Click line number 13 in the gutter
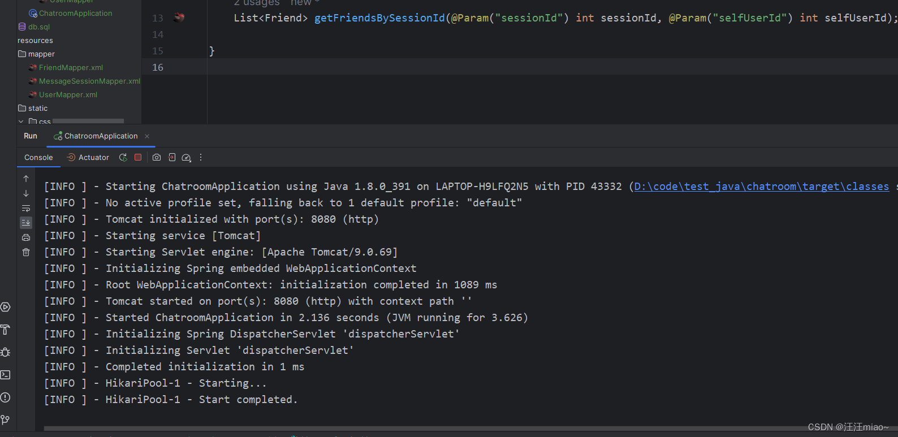 pyautogui.click(x=158, y=18)
